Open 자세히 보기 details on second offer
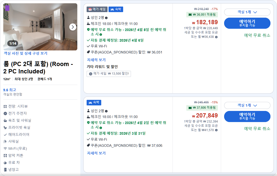 click(x=96, y=153)
